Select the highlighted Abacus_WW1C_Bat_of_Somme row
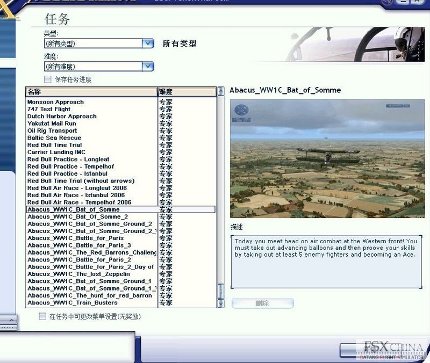The height and width of the screenshot is (363, 430). click(120, 209)
